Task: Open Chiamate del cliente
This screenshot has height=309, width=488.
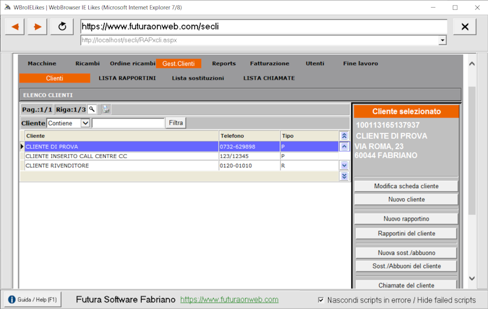Action: tap(406, 285)
